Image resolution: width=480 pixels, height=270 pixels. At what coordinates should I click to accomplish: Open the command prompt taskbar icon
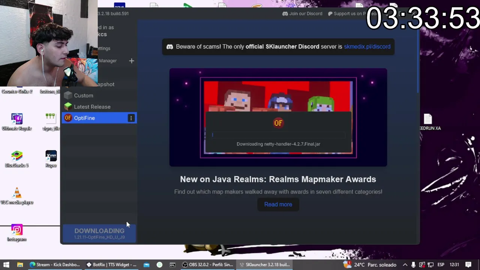172,265
